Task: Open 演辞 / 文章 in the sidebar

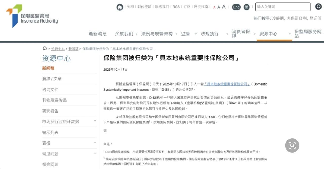Action: pyautogui.click(x=52, y=79)
